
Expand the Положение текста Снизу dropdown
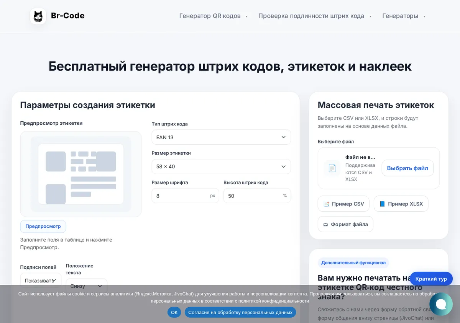point(87,286)
